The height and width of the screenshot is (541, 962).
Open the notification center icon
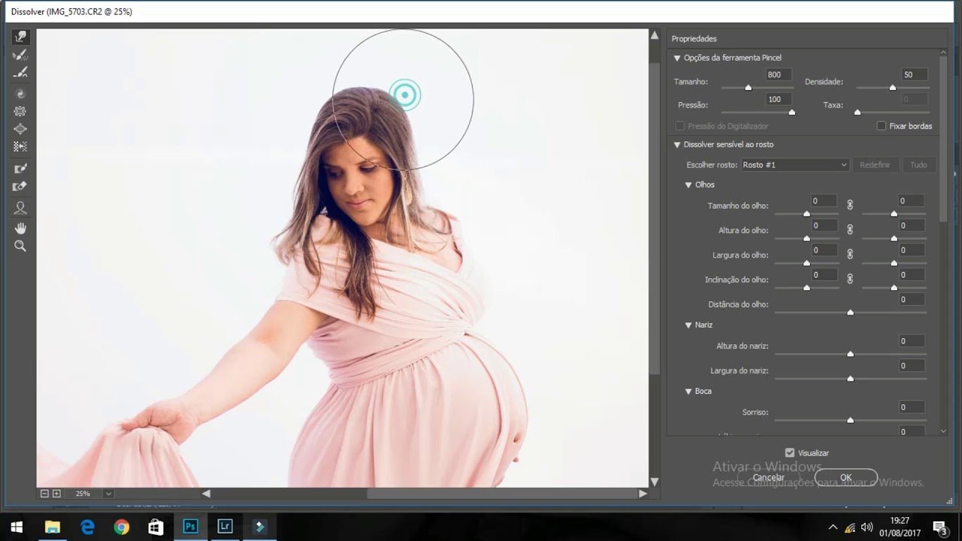[x=939, y=527]
